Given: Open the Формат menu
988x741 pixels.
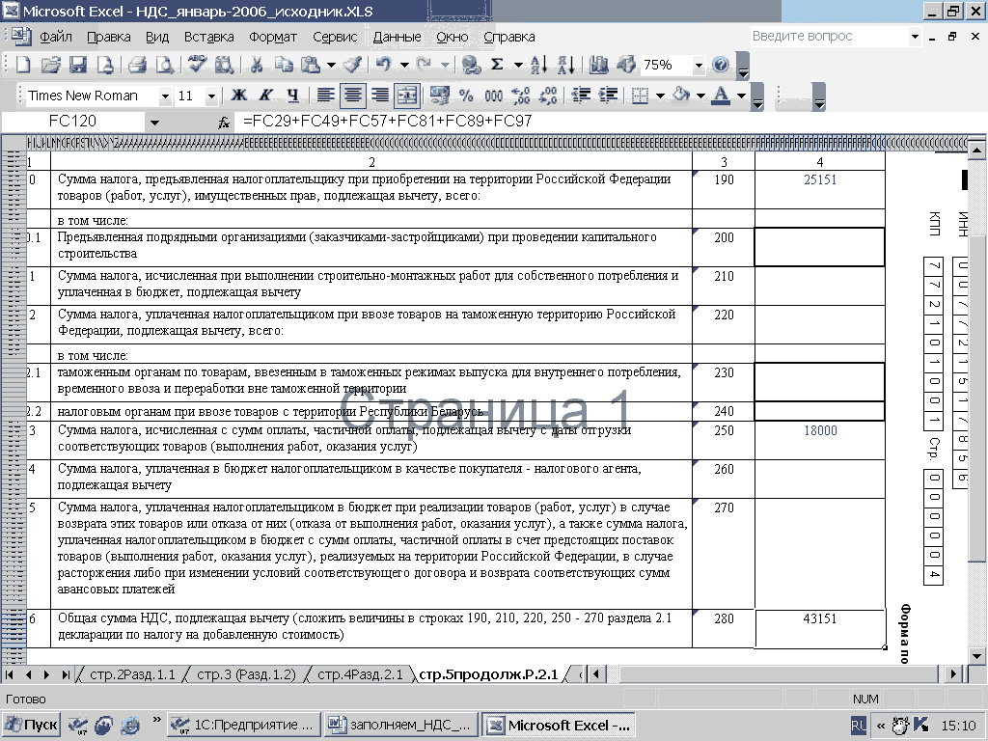Looking at the screenshot, I should [x=273, y=37].
